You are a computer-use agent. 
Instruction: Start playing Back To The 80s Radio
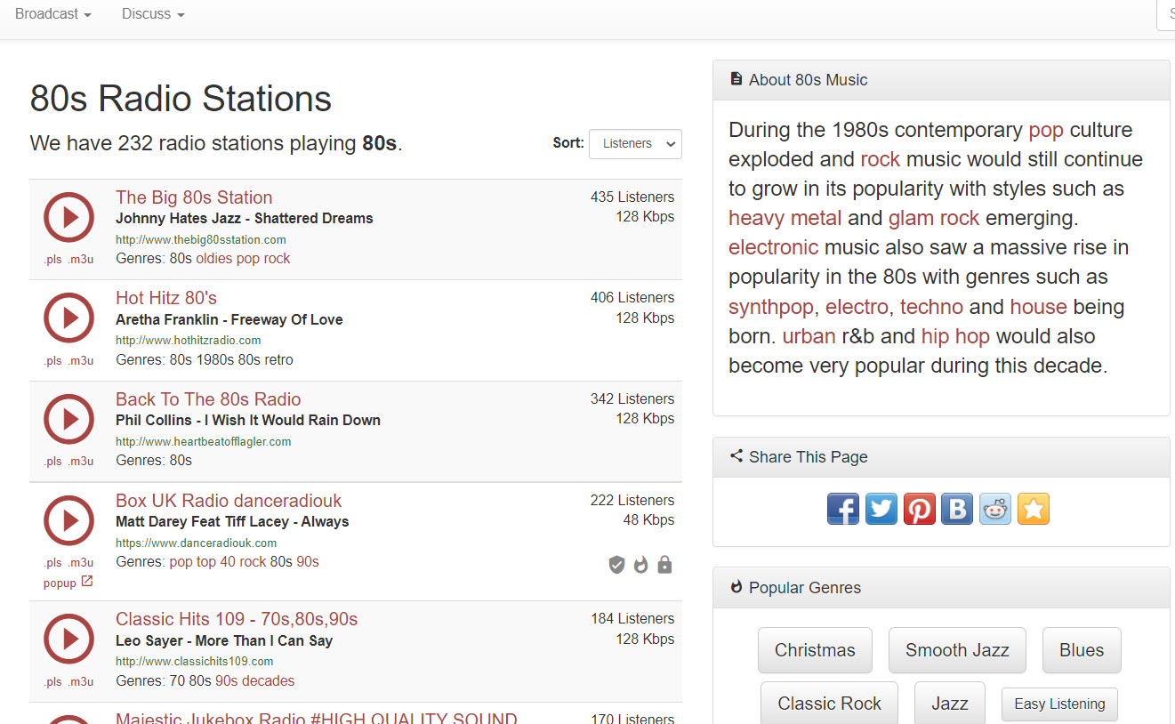68,419
